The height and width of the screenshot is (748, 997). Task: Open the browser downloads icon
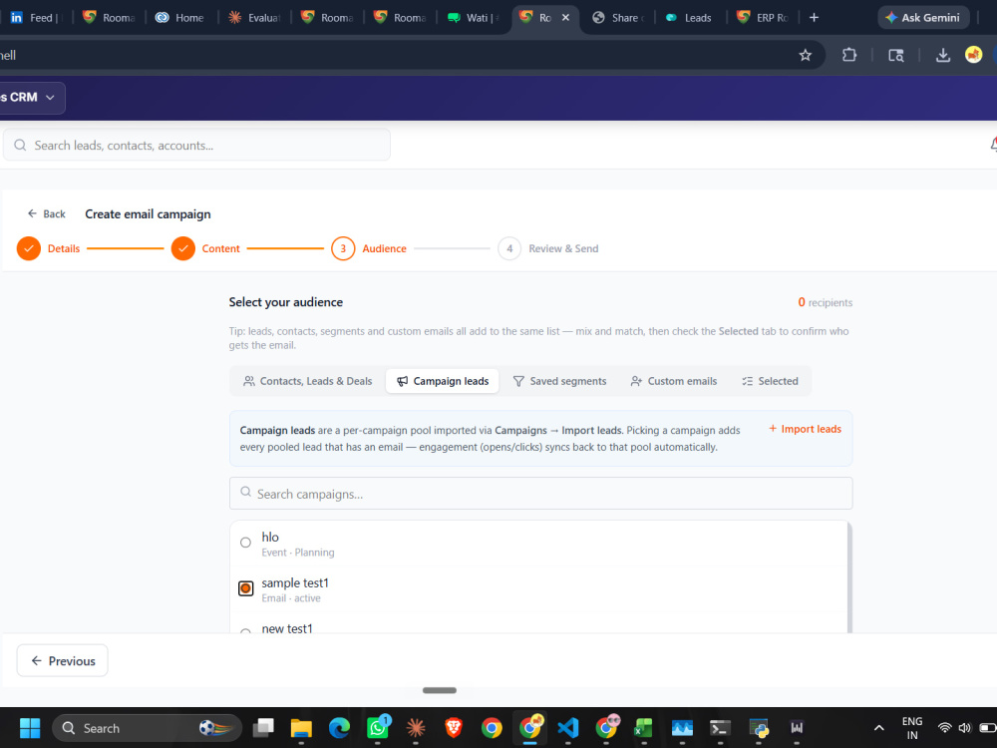click(x=943, y=55)
